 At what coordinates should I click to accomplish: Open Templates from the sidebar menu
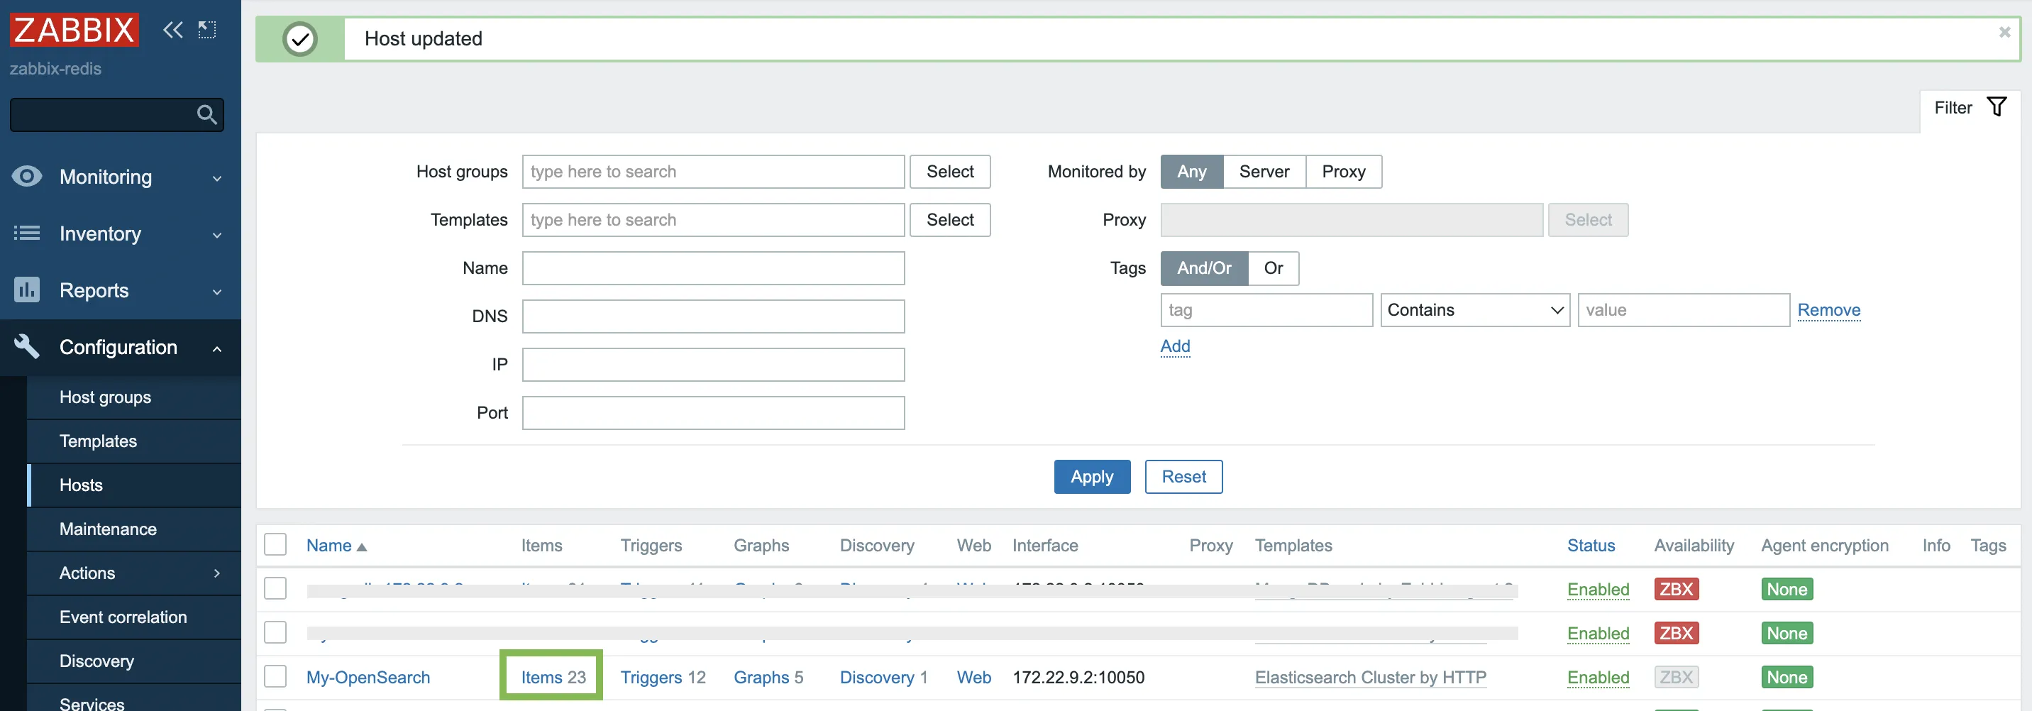[x=98, y=441]
